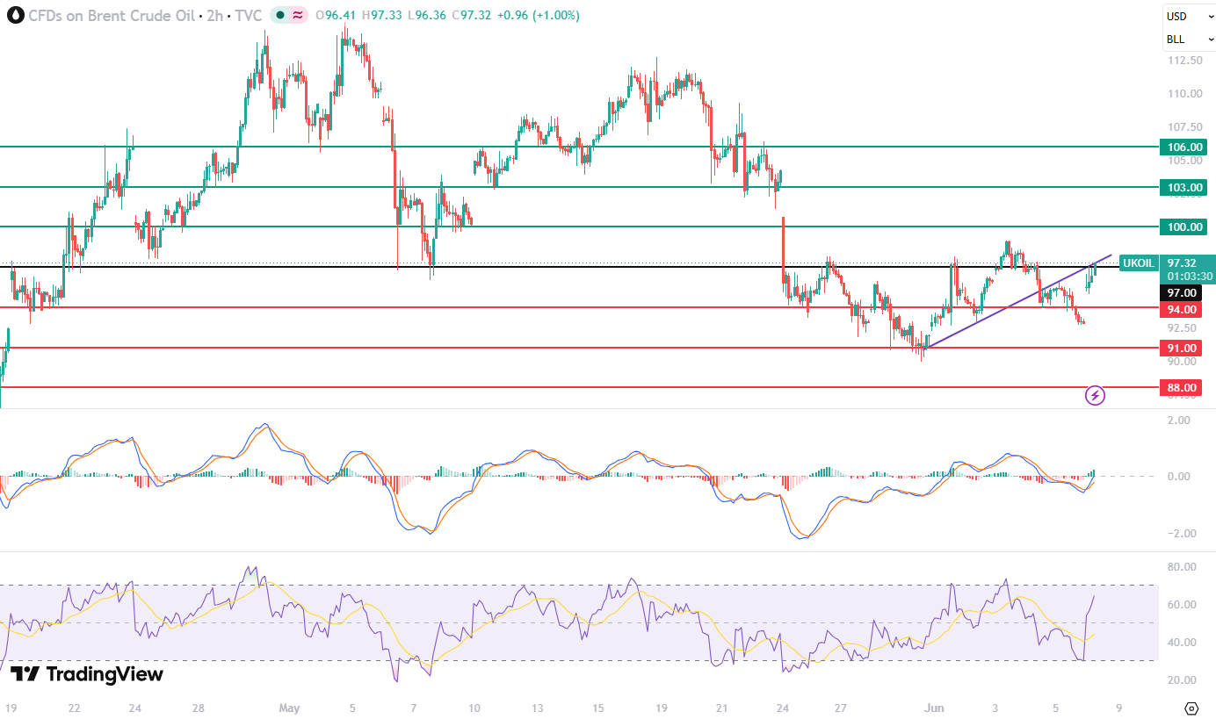Viewport: 1216px width, 719px height.
Task: Click the 20.00 RSI axis label
Action: pos(1181,680)
